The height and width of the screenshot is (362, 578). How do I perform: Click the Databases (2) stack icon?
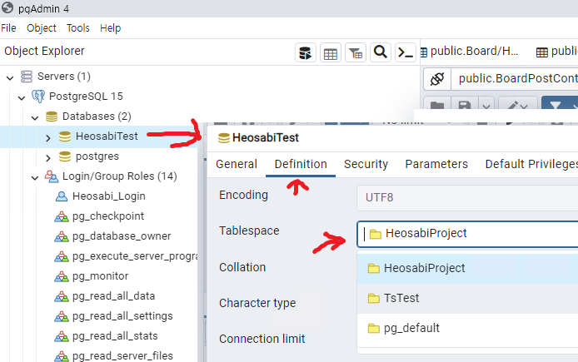point(52,117)
